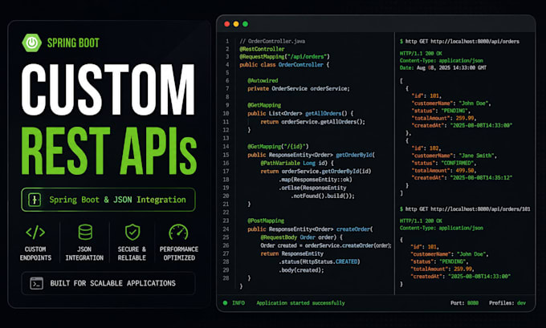Click the @Autowired annotation
546x328 pixels.
click(263, 81)
